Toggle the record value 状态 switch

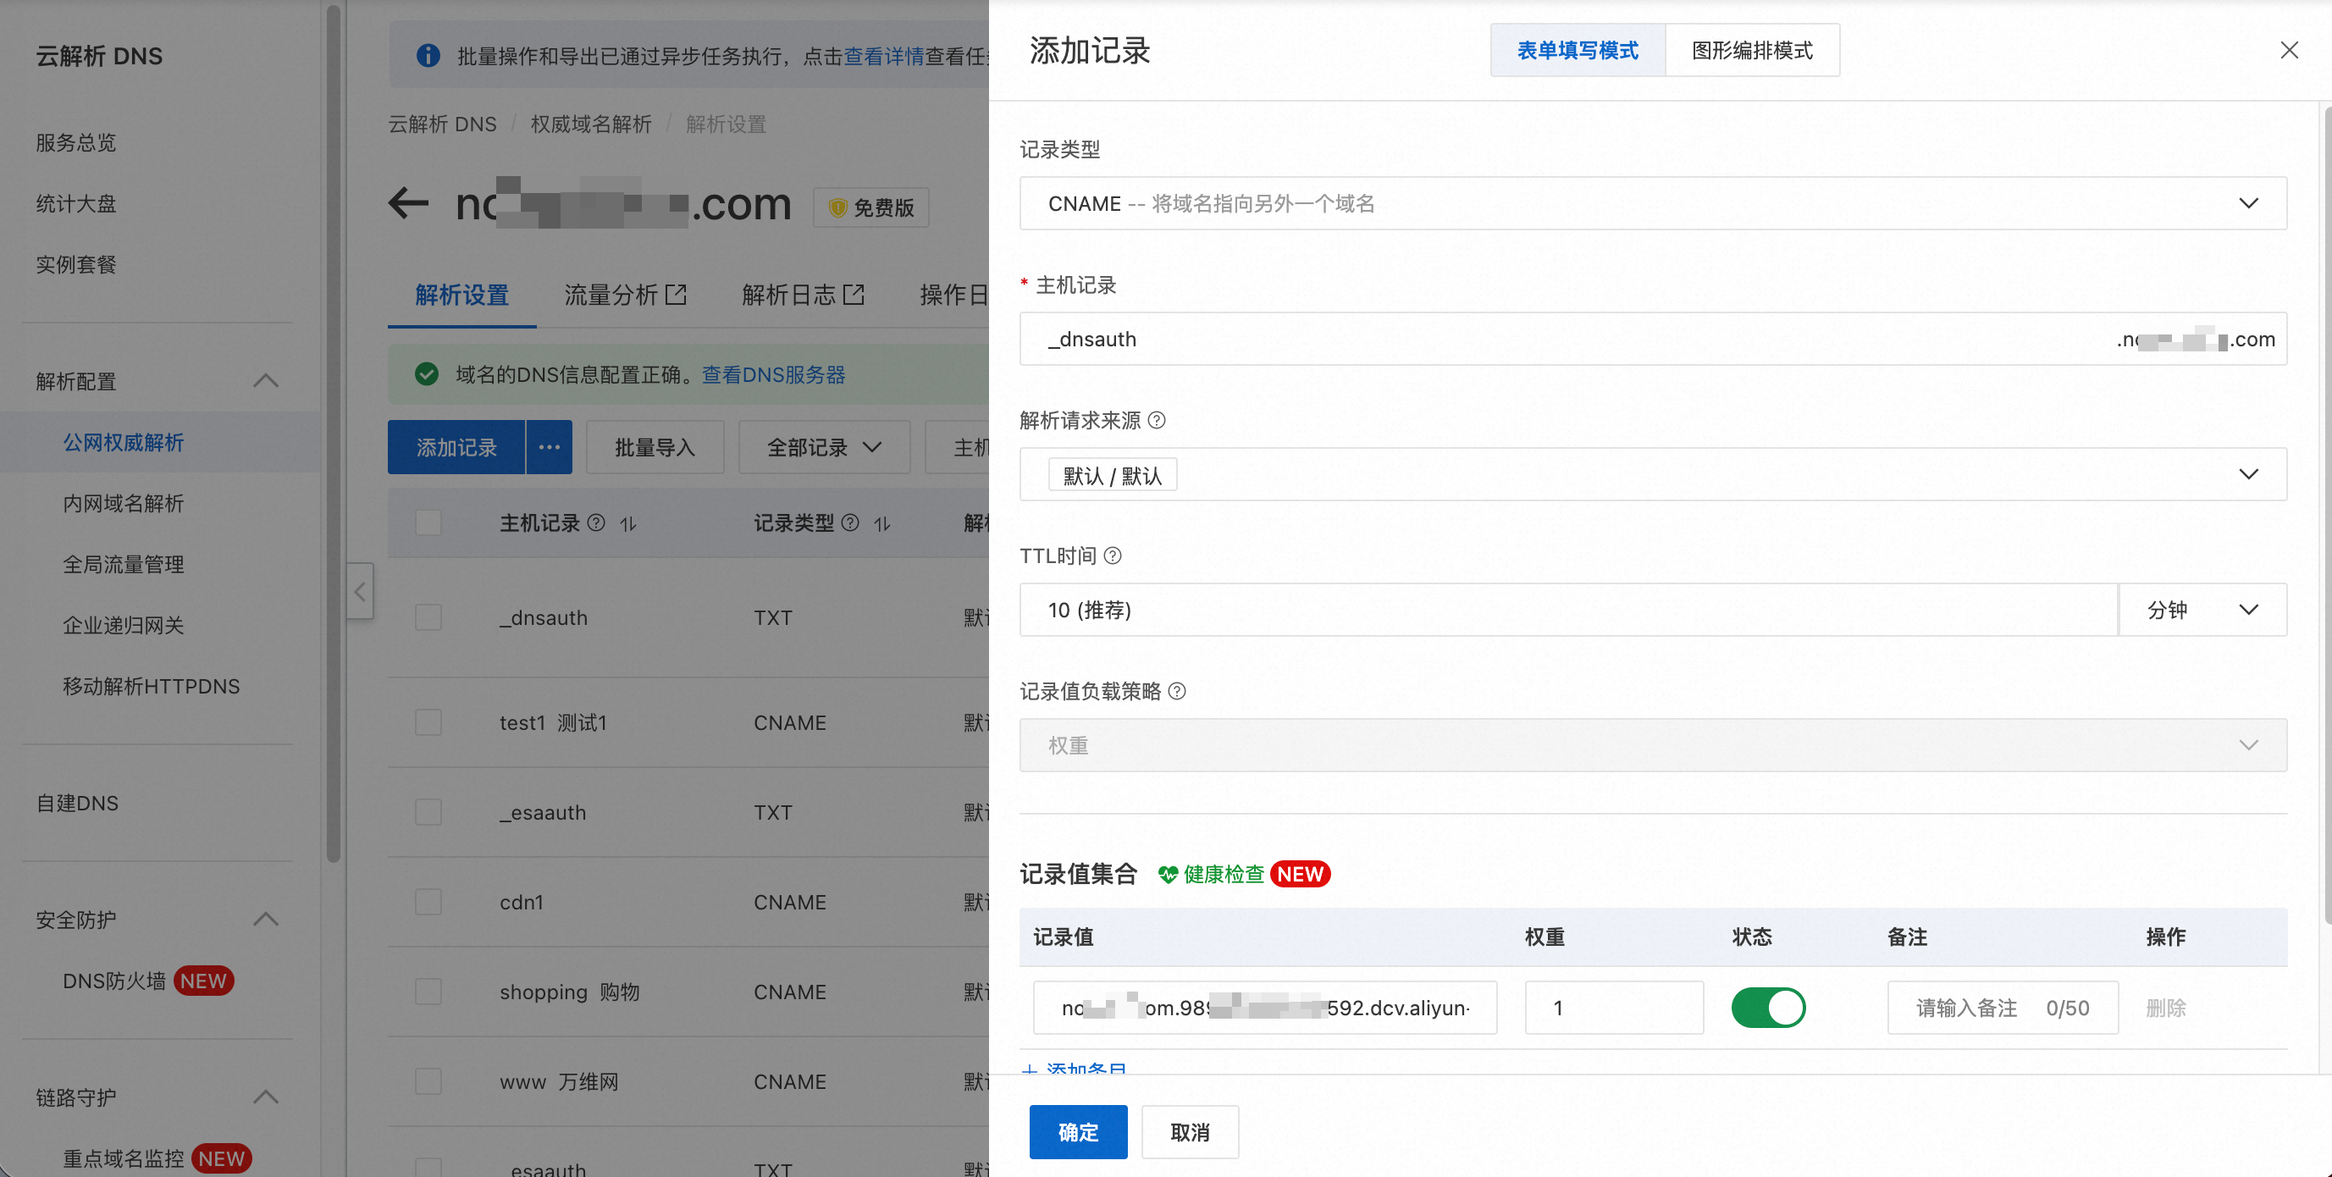tap(1767, 1008)
